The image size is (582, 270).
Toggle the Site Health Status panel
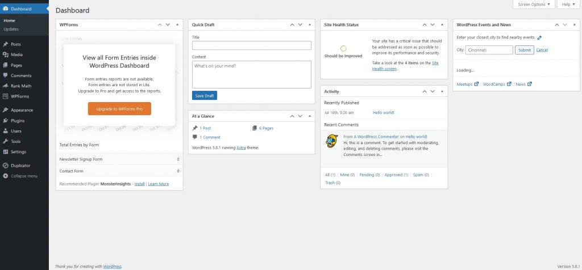tap(441, 25)
